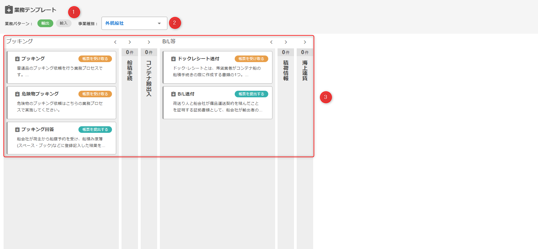The height and width of the screenshot is (249, 538).
Task: Click the clipboard icon on B/L送付 card
Action: tap(173, 94)
